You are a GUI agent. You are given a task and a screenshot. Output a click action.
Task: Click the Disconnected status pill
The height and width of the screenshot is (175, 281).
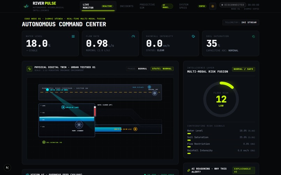[x=233, y=5]
